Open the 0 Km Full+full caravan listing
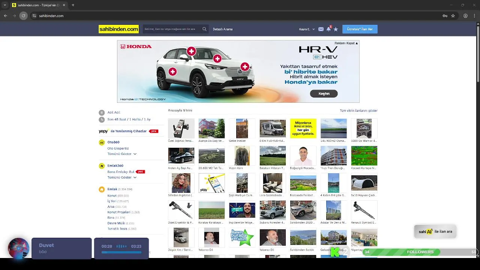 [273, 128]
